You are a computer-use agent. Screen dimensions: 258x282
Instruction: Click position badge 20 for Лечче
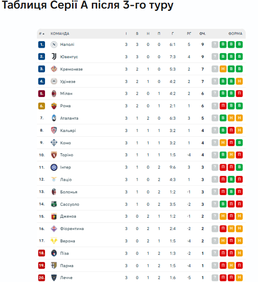pyautogui.click(x=42, y=278)
